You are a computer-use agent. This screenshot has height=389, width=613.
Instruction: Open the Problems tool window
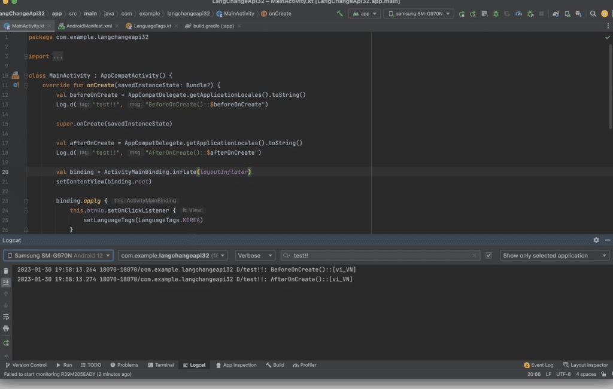[124, 365]
